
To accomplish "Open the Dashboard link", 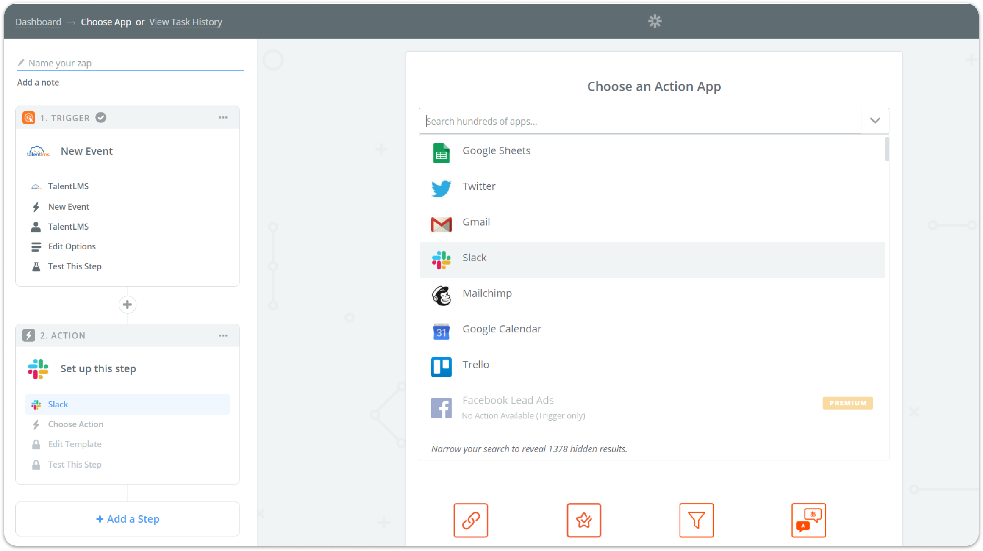I will click(x=38, y=22).
